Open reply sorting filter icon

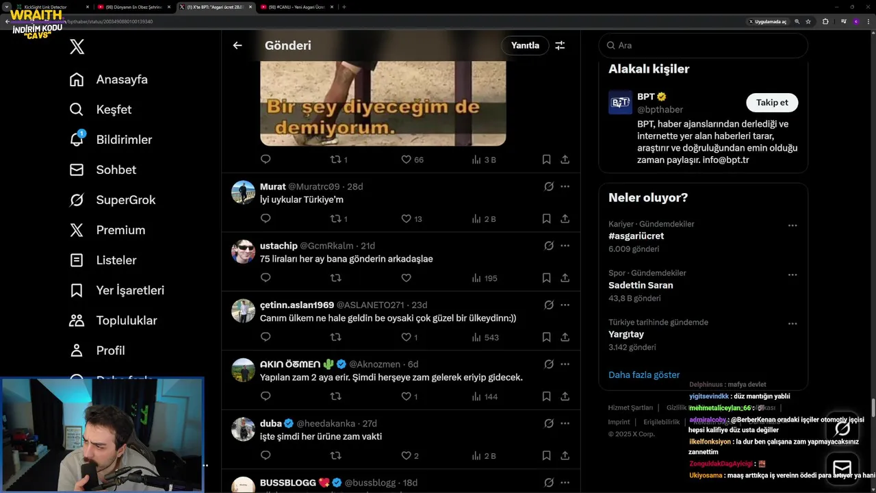[x=560, y=45]
